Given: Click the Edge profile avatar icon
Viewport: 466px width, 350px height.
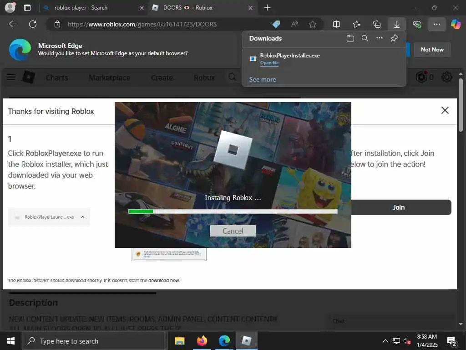Looking at the screenshot, I should tap(10, 7).
